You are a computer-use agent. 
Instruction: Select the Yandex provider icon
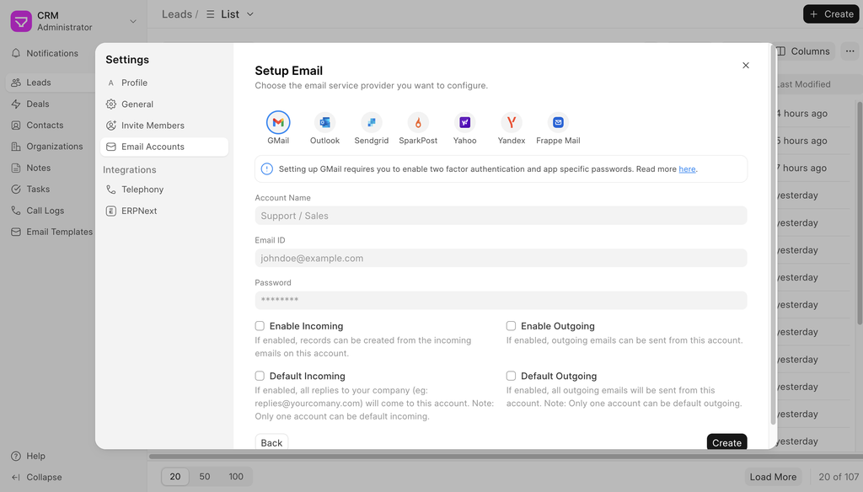coord(512,123)
